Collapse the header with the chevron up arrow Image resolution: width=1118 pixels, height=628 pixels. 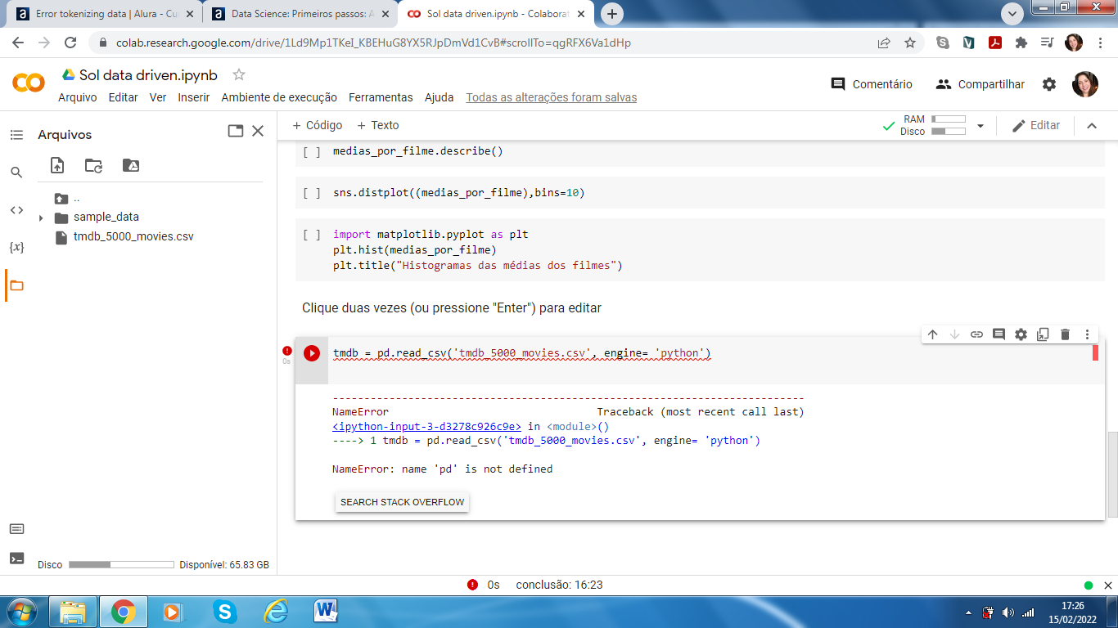tap(1091, 126)
